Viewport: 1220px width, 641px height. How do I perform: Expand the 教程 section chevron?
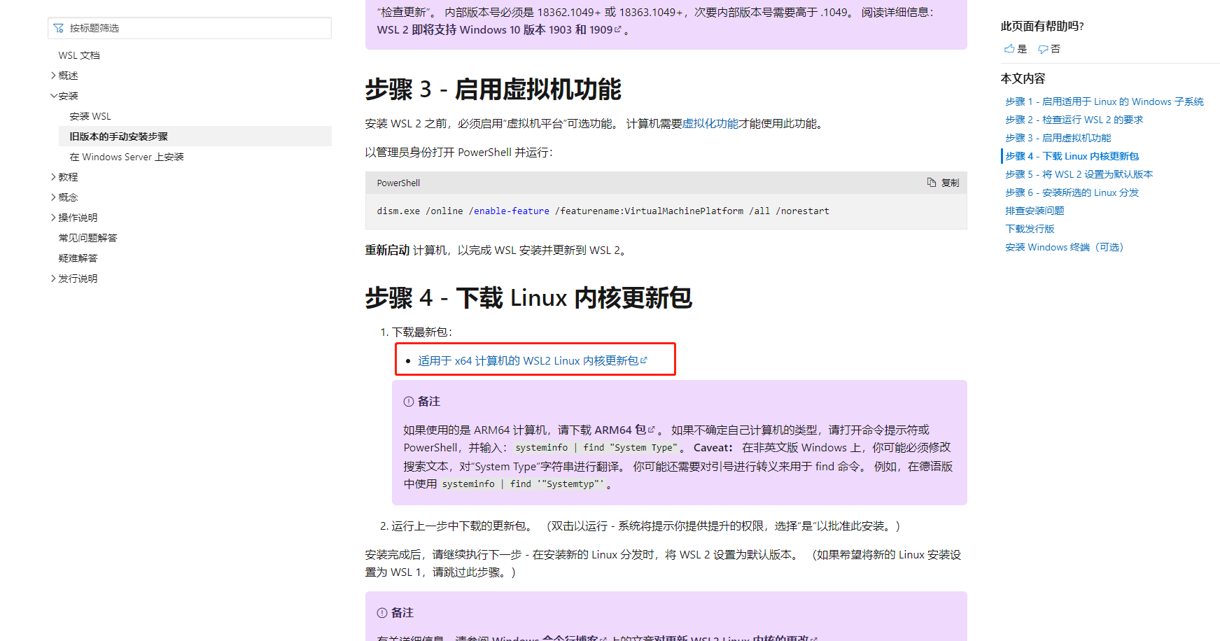(53, 177)
